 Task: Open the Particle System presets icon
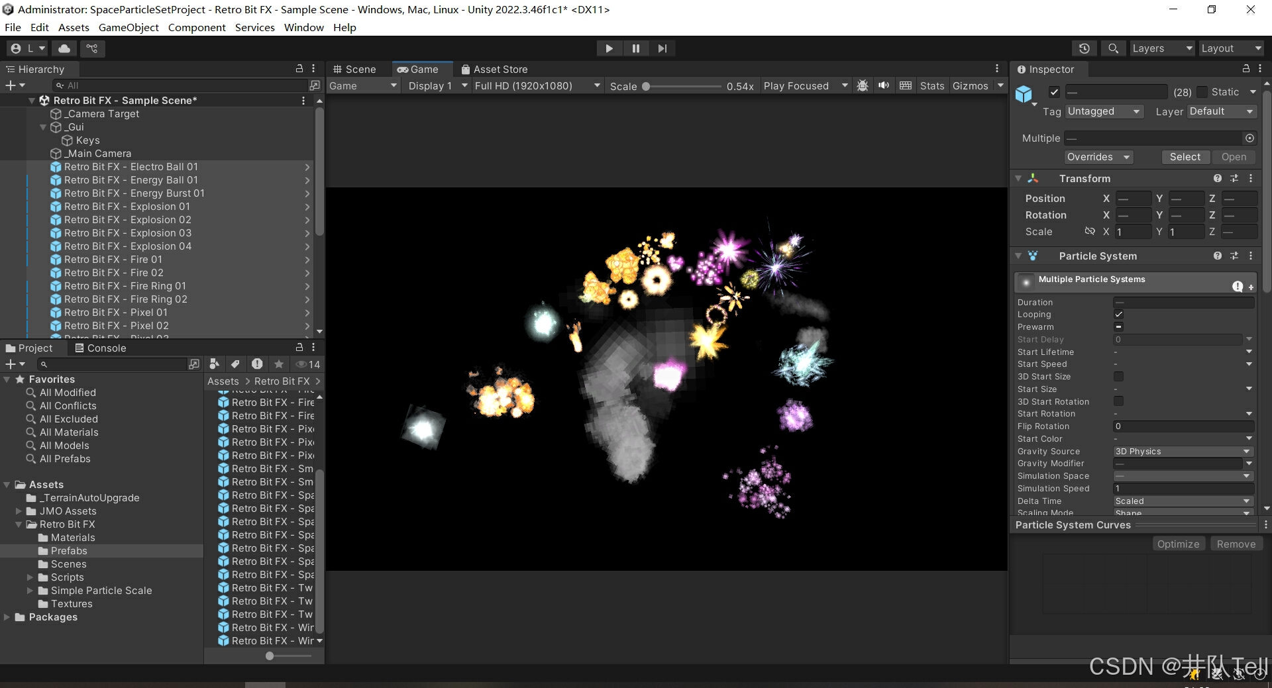pos(1234,256)
